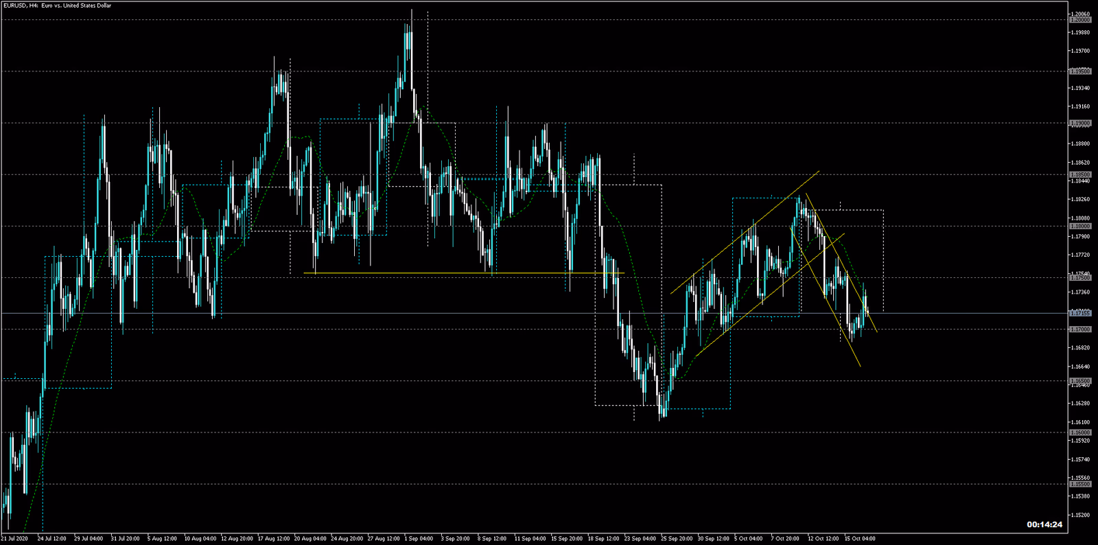Image resolution: width=1098 pixels, height=545 pixels.
Task: Click the 5 Aug 12:00 time label
Action: 162,539
